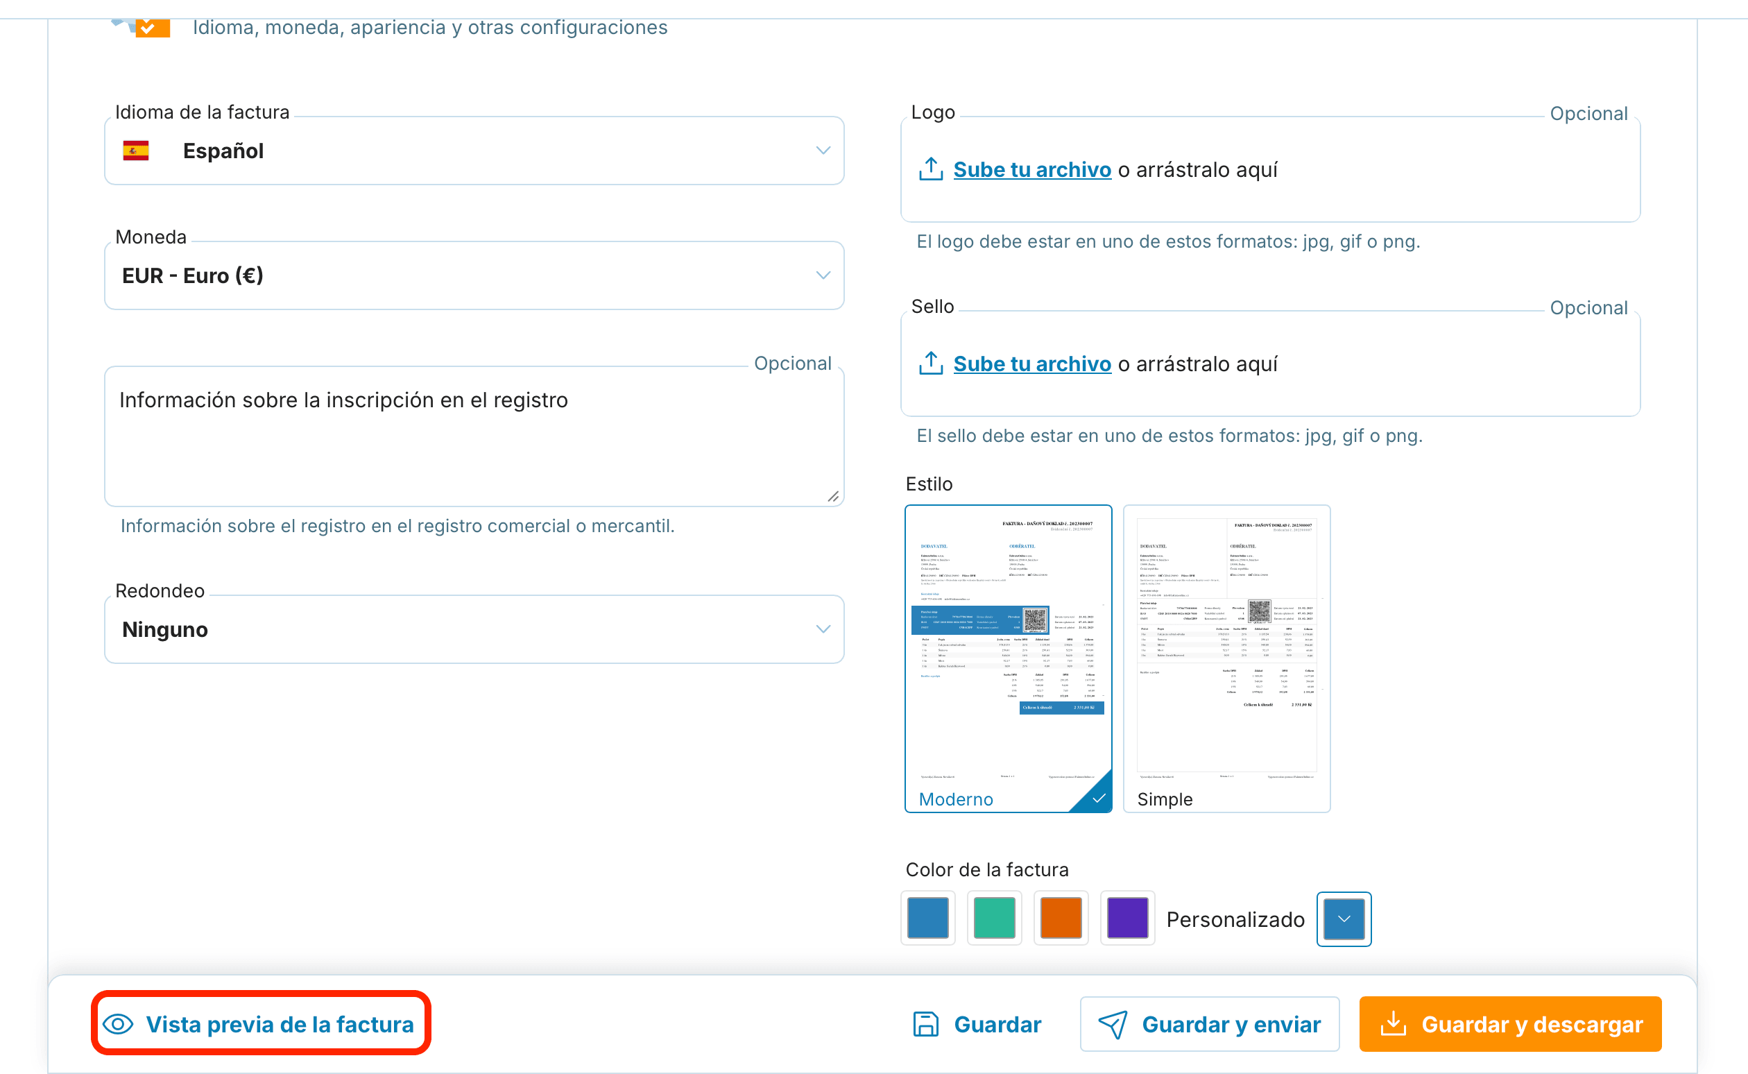Focus the registration information text area
This screenshot has height=1074, width=1748.
(474, 437)
